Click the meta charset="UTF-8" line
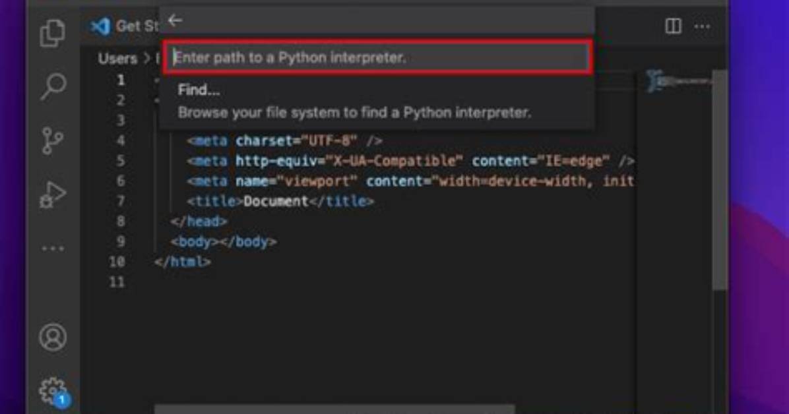This screenshot has height=414, width=789. pyautogui.click(x=285, y=141)
